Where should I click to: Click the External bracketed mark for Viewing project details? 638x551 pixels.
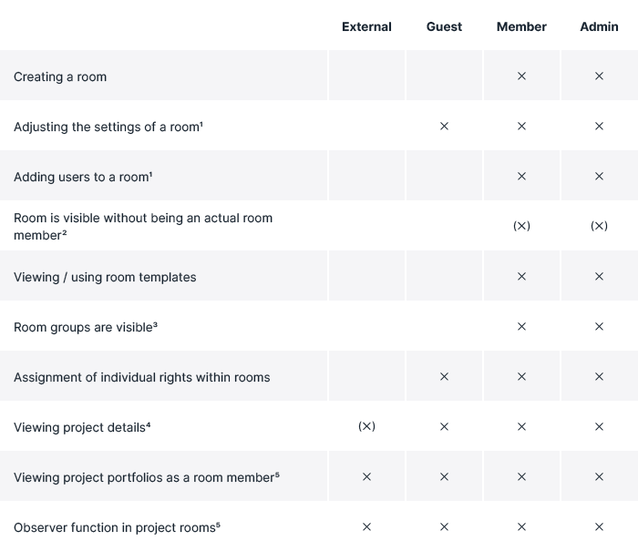[x=366, y=426]
